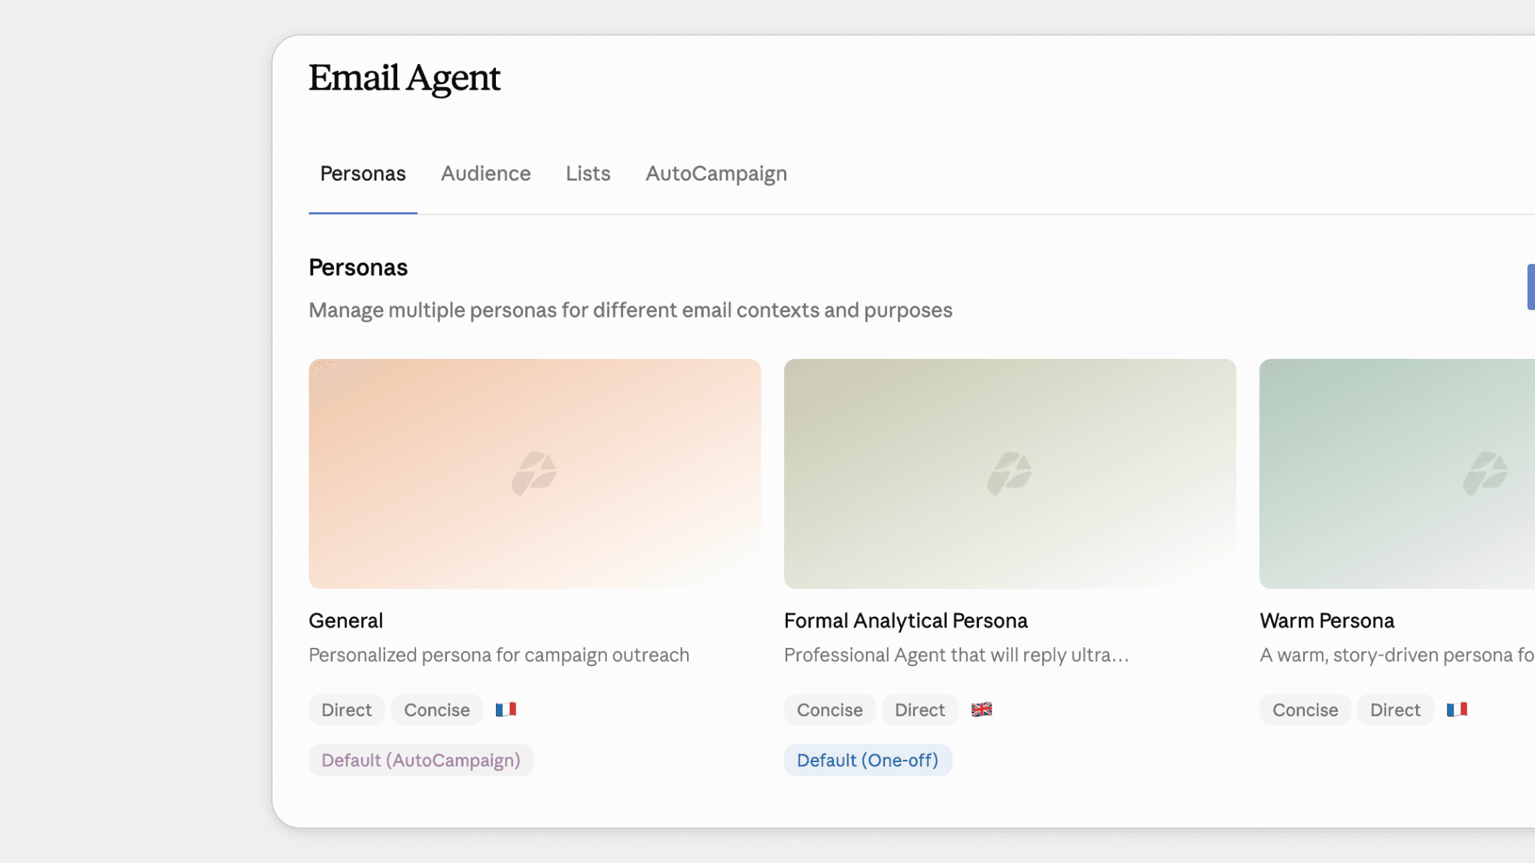Select the Personas tab
This screenshot has width=1535, height=863.
pyautogui.click(x=363, y=174)
